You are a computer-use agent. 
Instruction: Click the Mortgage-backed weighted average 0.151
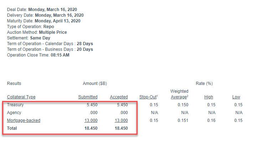coord(182,120)
